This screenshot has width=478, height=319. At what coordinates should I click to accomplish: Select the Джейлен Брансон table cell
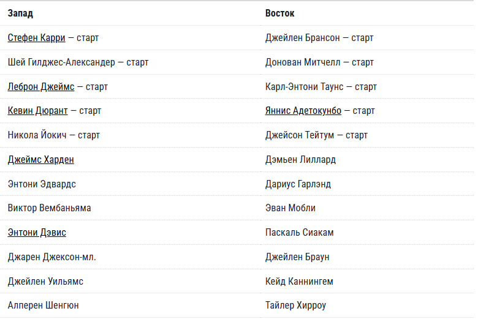pos(319,38)
